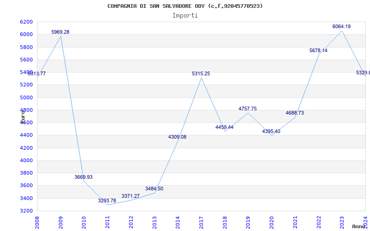This screenshot has height=231, width=370.
Task: Click the 2018 x-axis year label
Action: [x=225, y=223]
